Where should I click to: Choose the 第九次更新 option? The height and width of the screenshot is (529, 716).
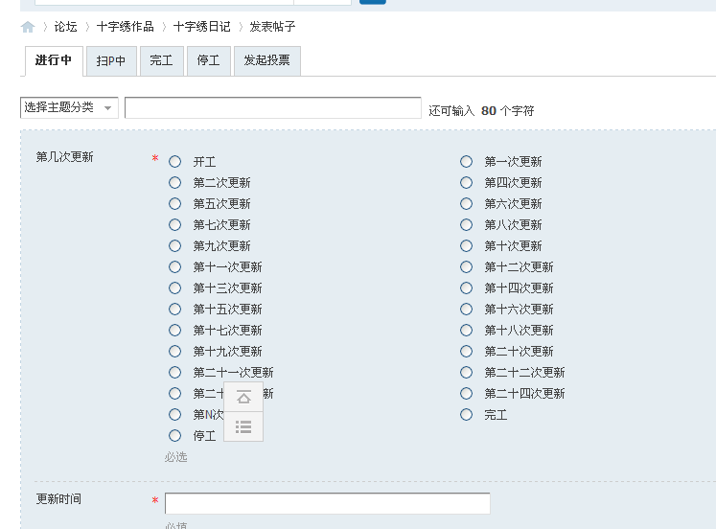pyautogui.click(x=174, y=246)
